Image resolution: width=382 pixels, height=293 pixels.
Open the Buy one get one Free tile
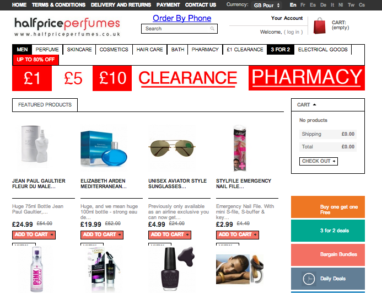[x=328, y=207]
